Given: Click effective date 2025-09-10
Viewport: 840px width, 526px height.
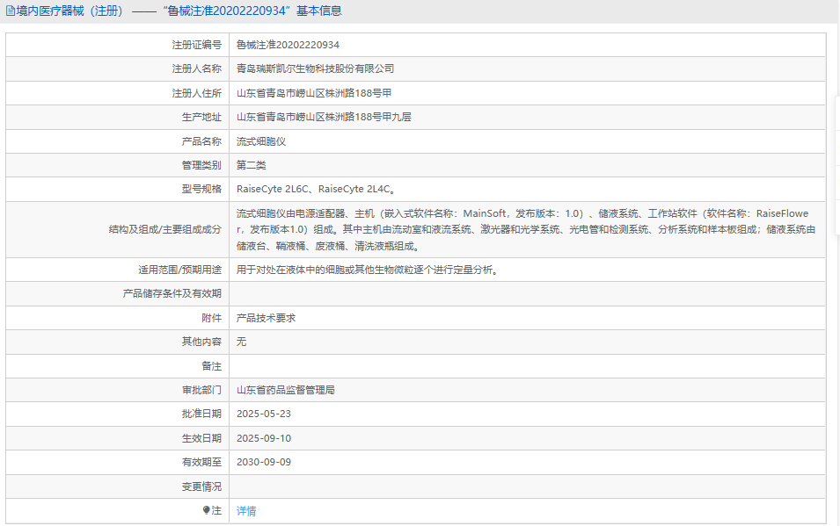Looking at the screenshot, I should point(264,438).
